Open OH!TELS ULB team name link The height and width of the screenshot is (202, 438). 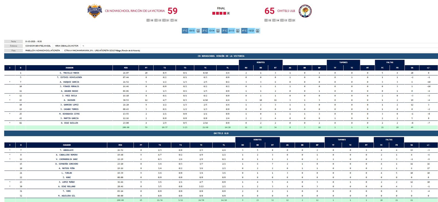[x=286, y=11]
